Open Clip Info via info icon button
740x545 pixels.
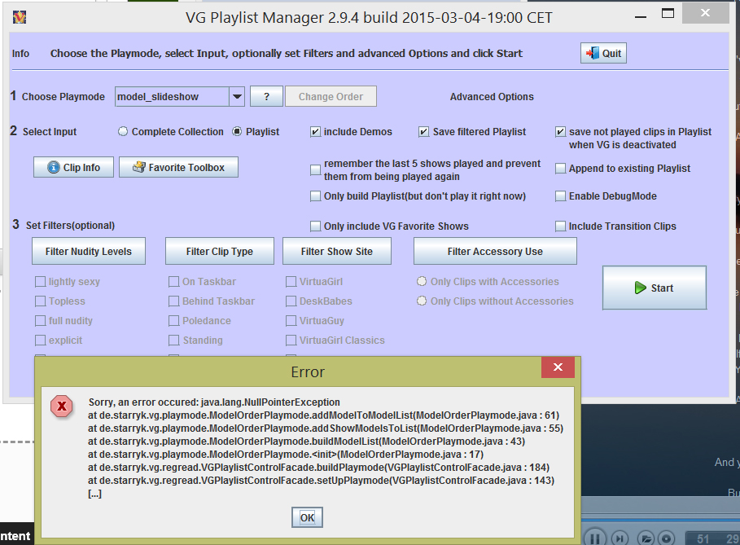pos(73,168)
